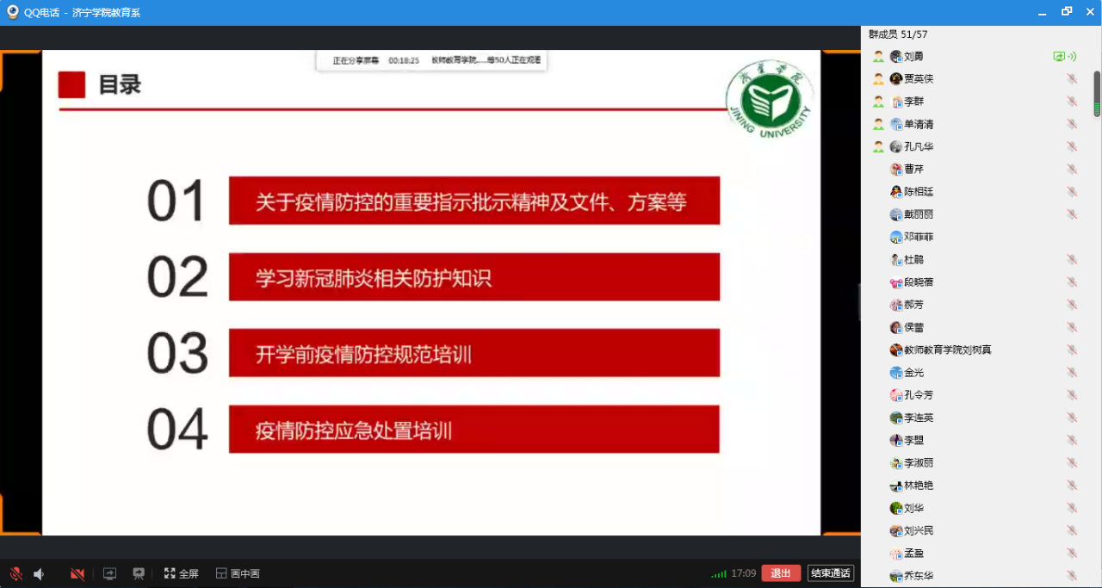
Task: Enable 画中画 picture-in-picture mode
Action: 238,573
